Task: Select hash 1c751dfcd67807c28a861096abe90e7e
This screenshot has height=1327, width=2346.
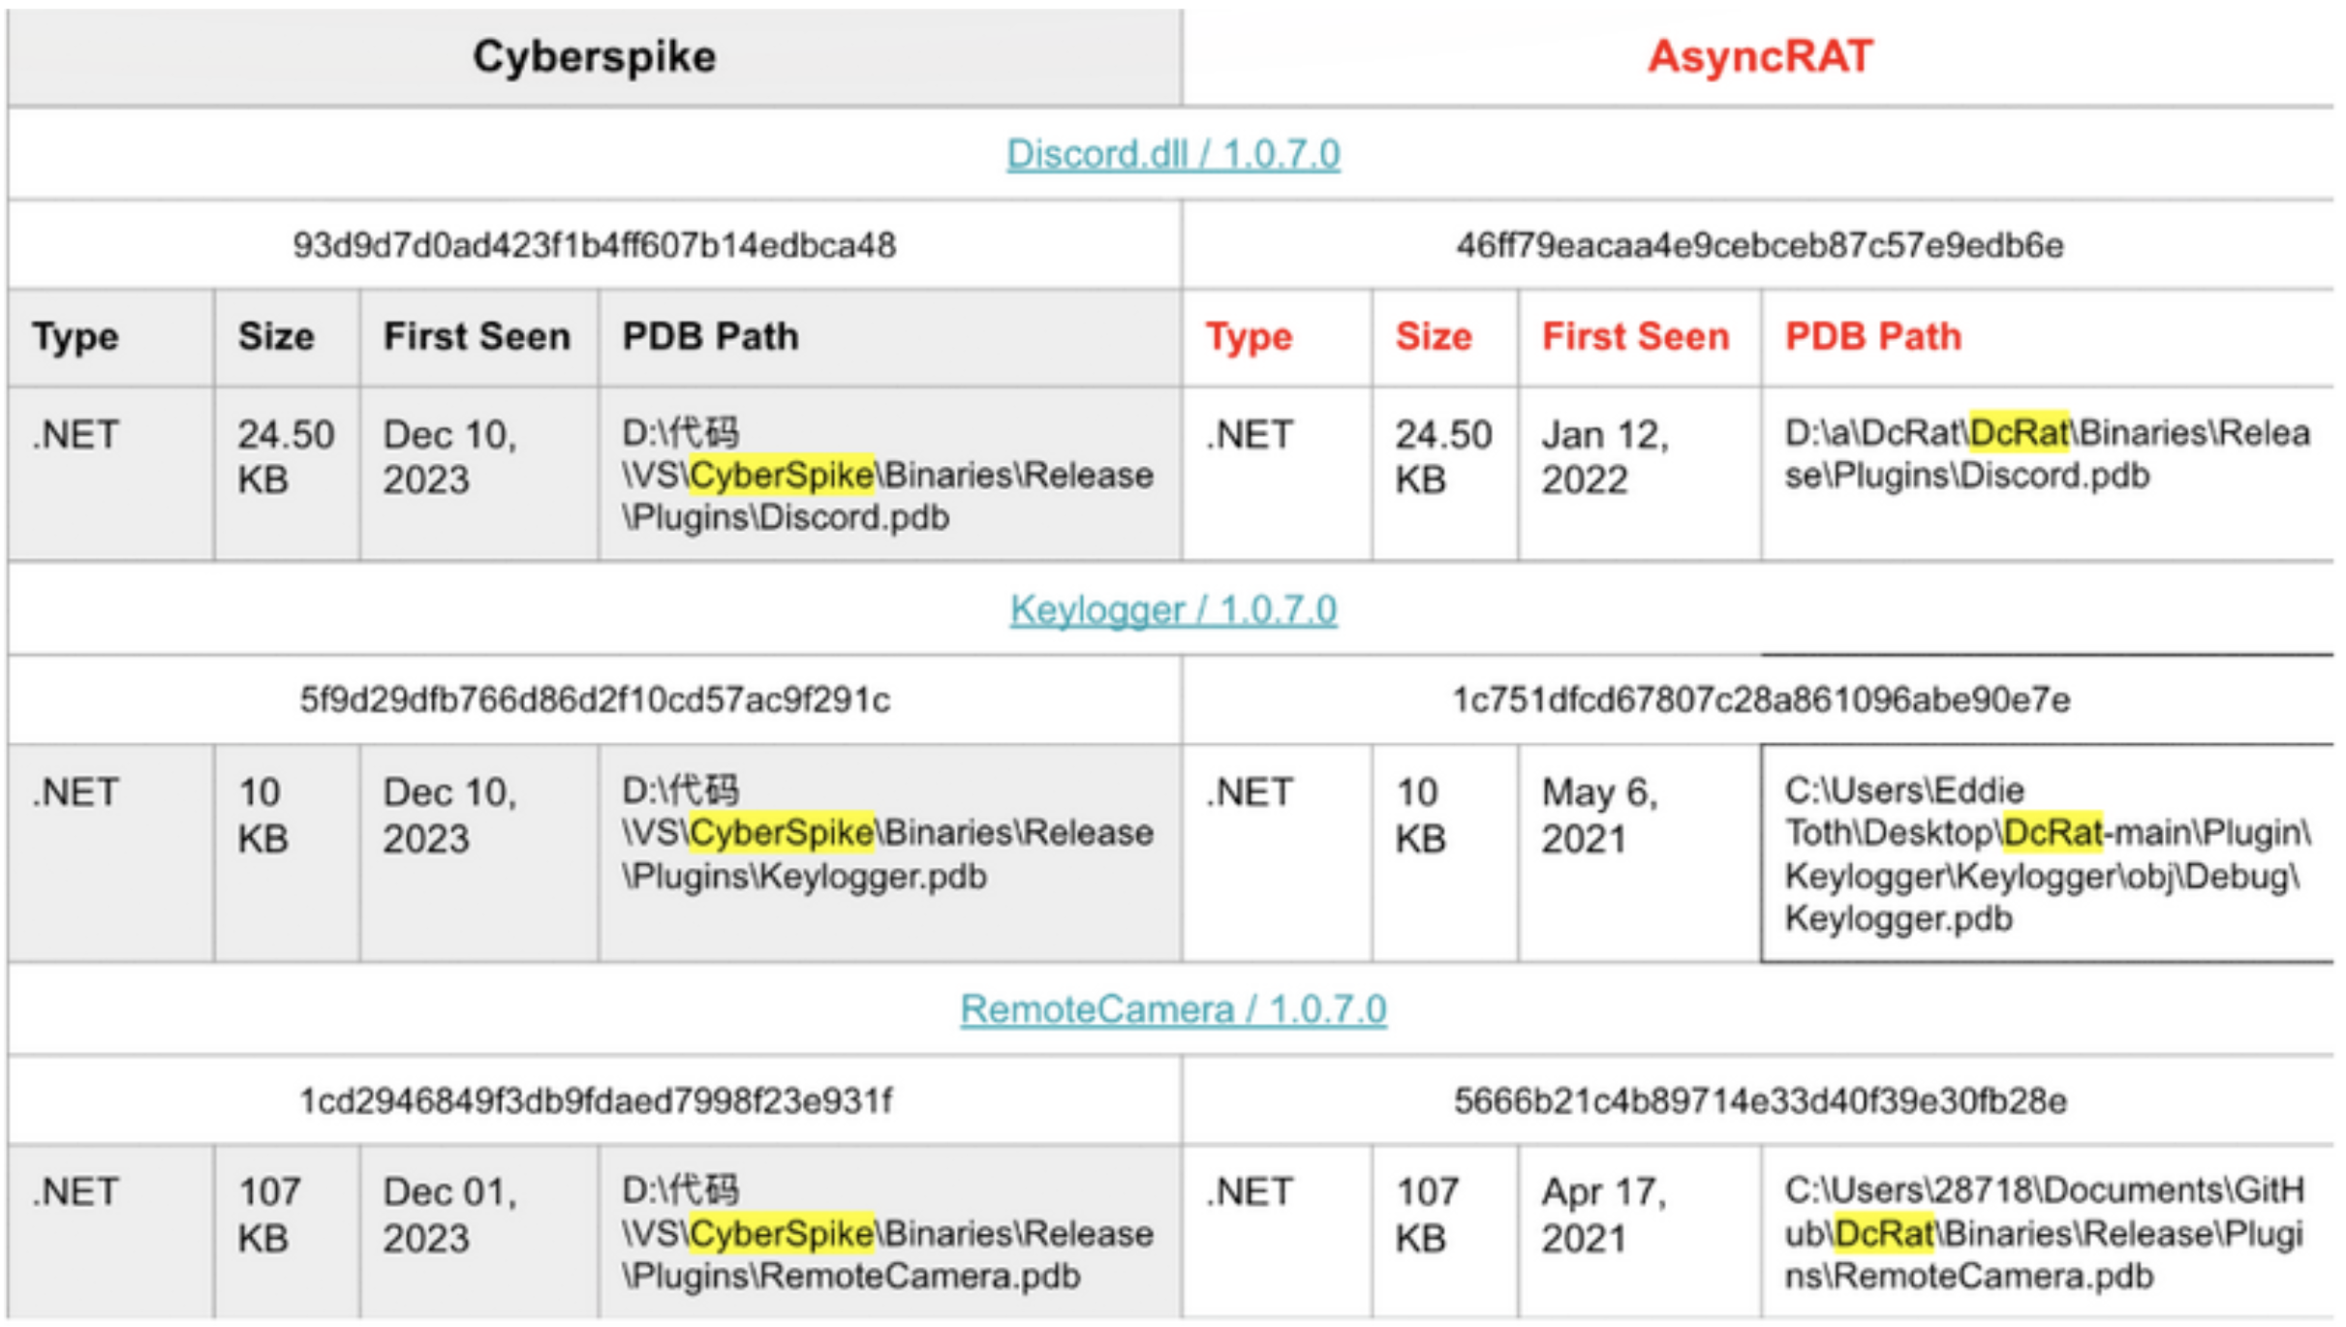Action: point(1759,699)
